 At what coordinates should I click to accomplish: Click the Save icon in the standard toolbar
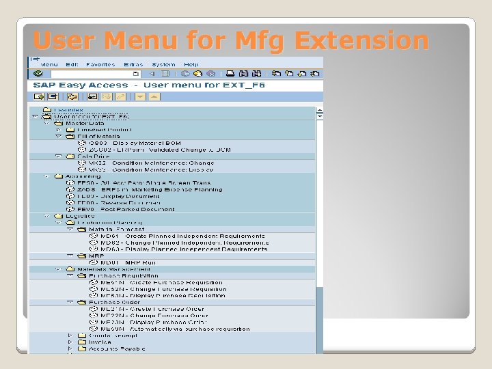click(x=165, y=73)
